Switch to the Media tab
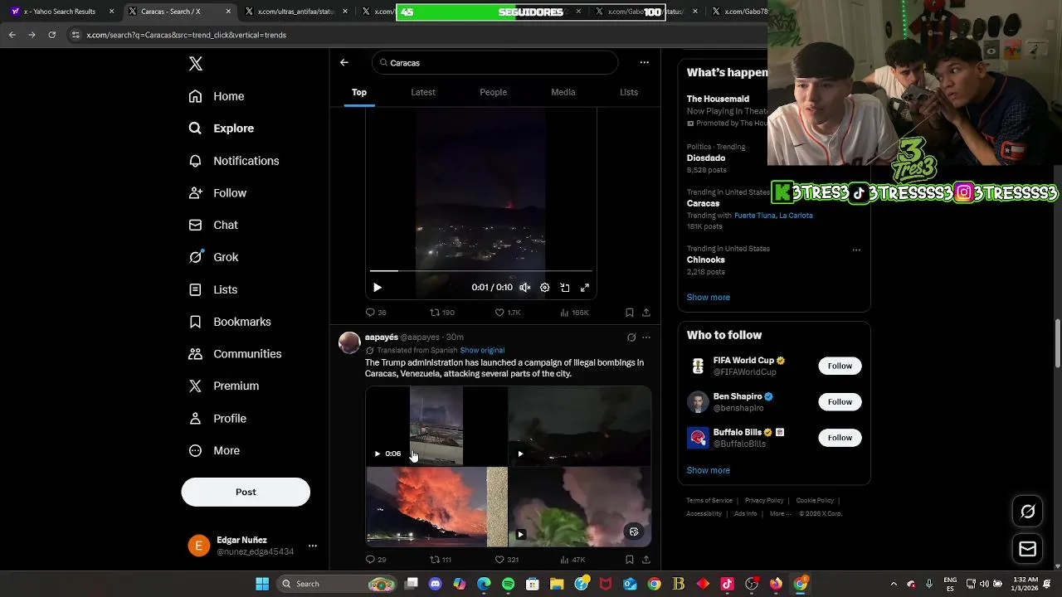 tap(563, 92)
